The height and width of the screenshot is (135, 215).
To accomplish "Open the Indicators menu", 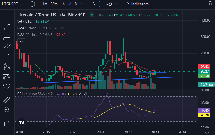I will coord(136,4).
